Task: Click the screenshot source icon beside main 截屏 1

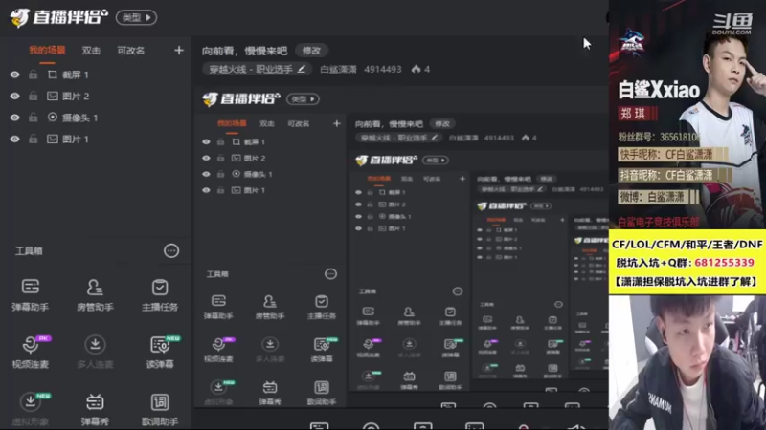Action: point(53,75)
